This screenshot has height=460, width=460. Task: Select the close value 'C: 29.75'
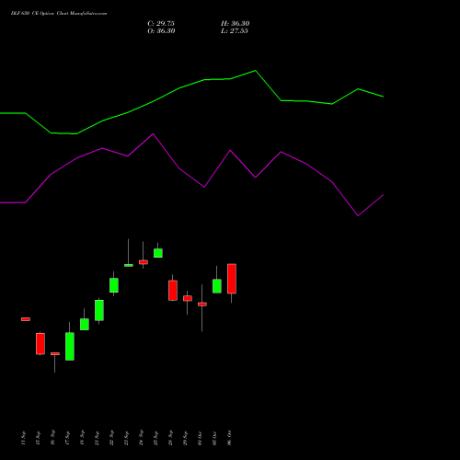pyautogui.click(x=161, y=24)
